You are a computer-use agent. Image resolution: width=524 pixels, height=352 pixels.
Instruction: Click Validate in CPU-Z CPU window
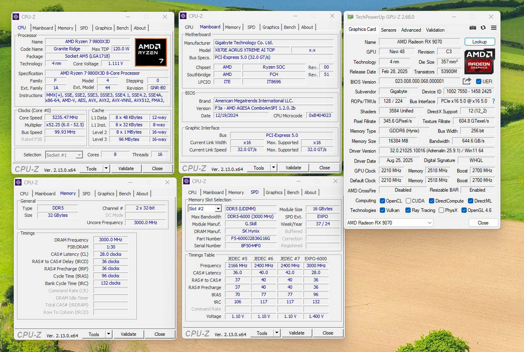126,168
